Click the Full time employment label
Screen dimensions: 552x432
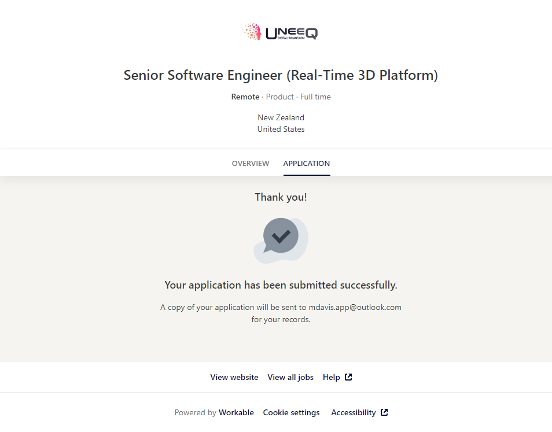pos(315,97)
